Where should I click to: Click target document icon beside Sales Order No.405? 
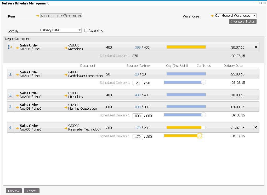tap(10, 47)
